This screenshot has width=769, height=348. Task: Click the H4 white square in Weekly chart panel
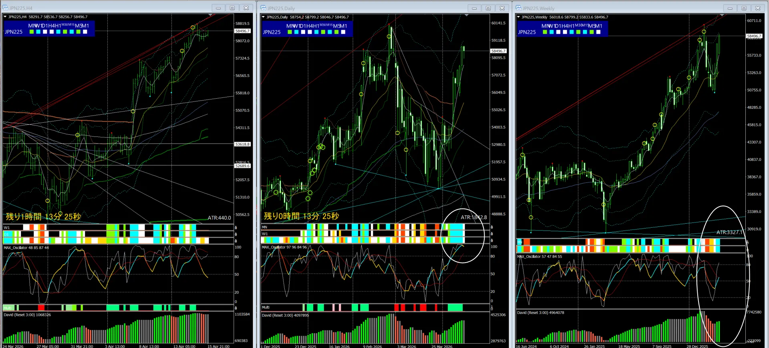[x=565, y=32]
